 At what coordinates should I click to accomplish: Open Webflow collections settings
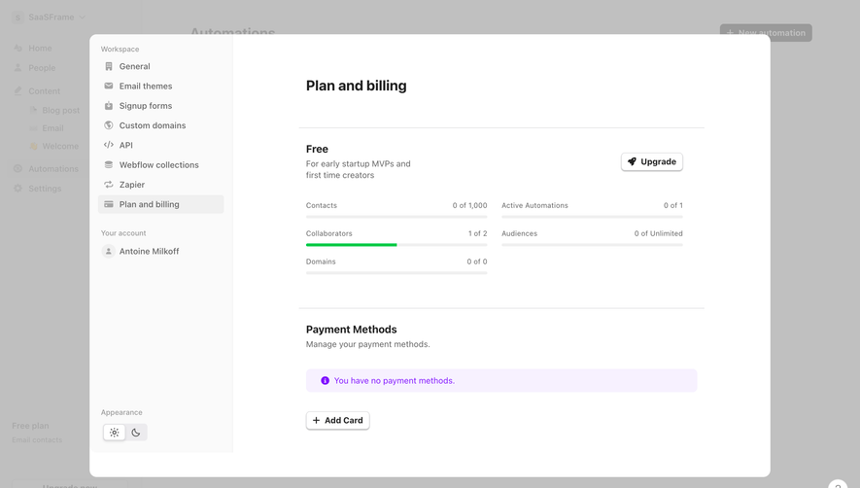[160, 165]
